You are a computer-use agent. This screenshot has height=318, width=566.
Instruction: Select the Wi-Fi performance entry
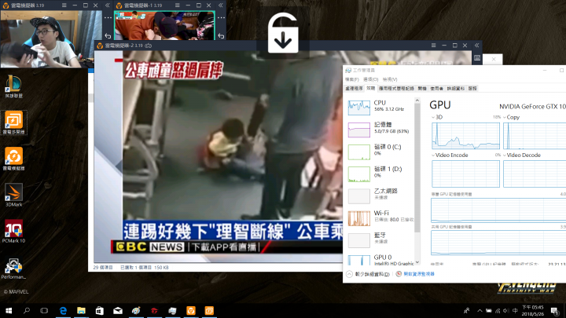point(380,217)
